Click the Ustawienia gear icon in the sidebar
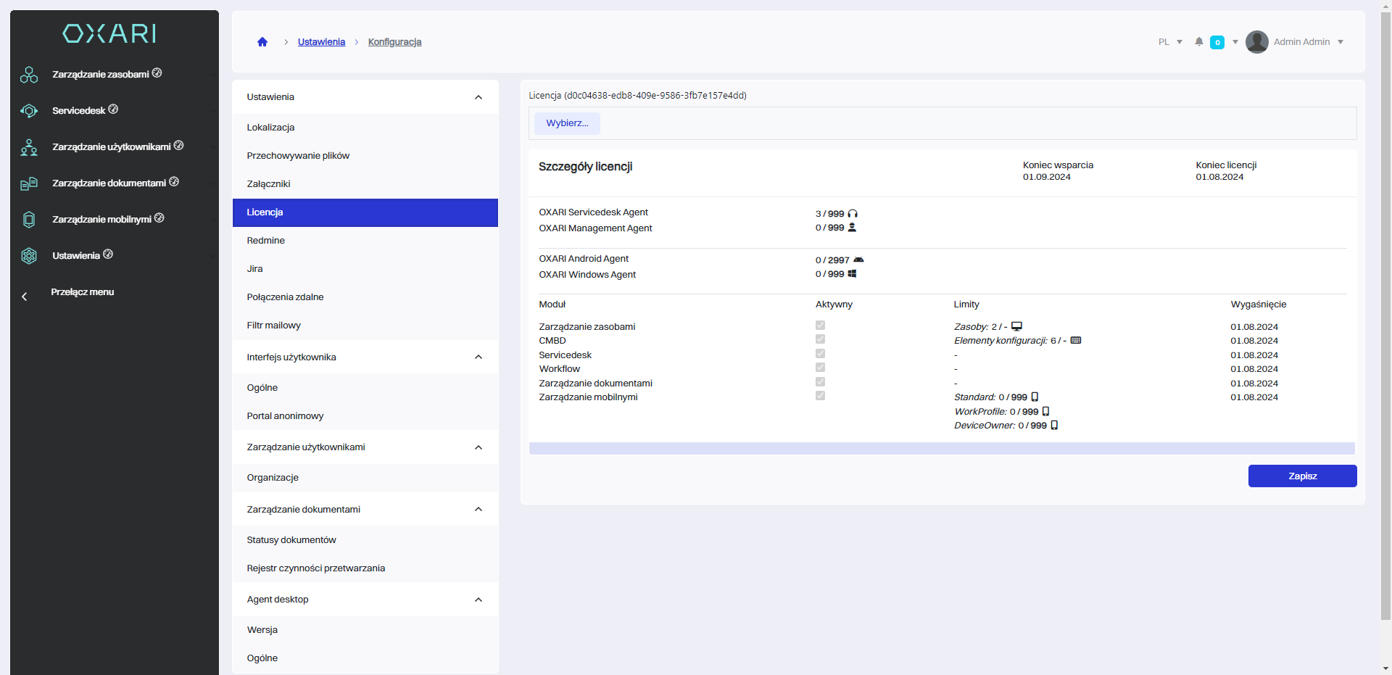 click(x=29, y=256)
